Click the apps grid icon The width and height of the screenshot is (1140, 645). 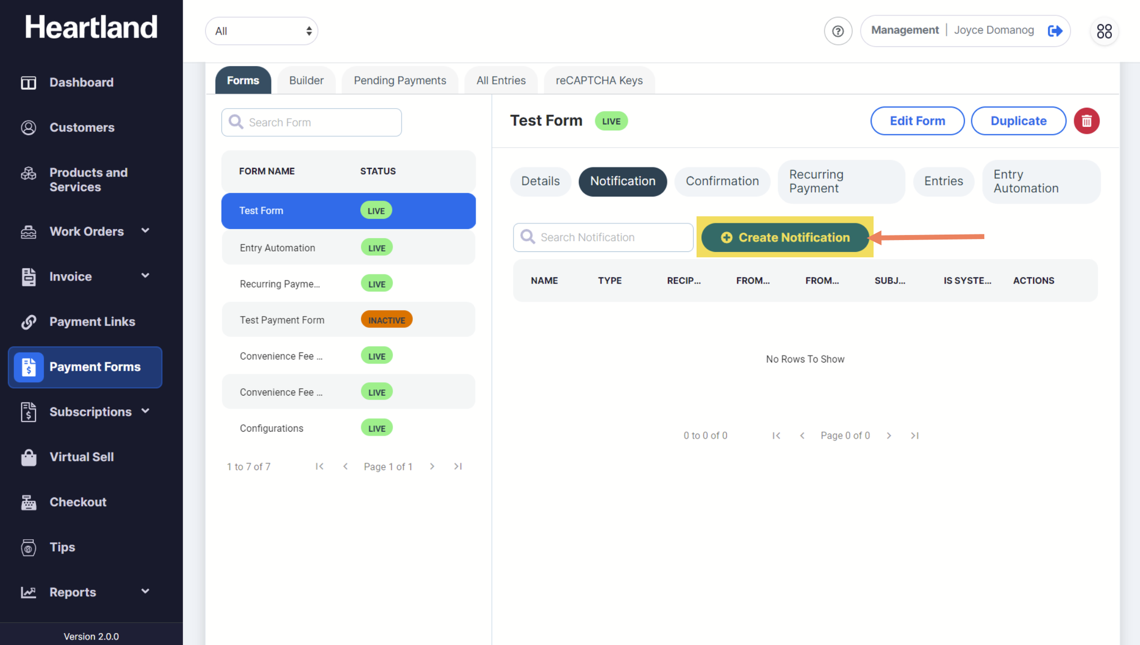pos(1104,31)
